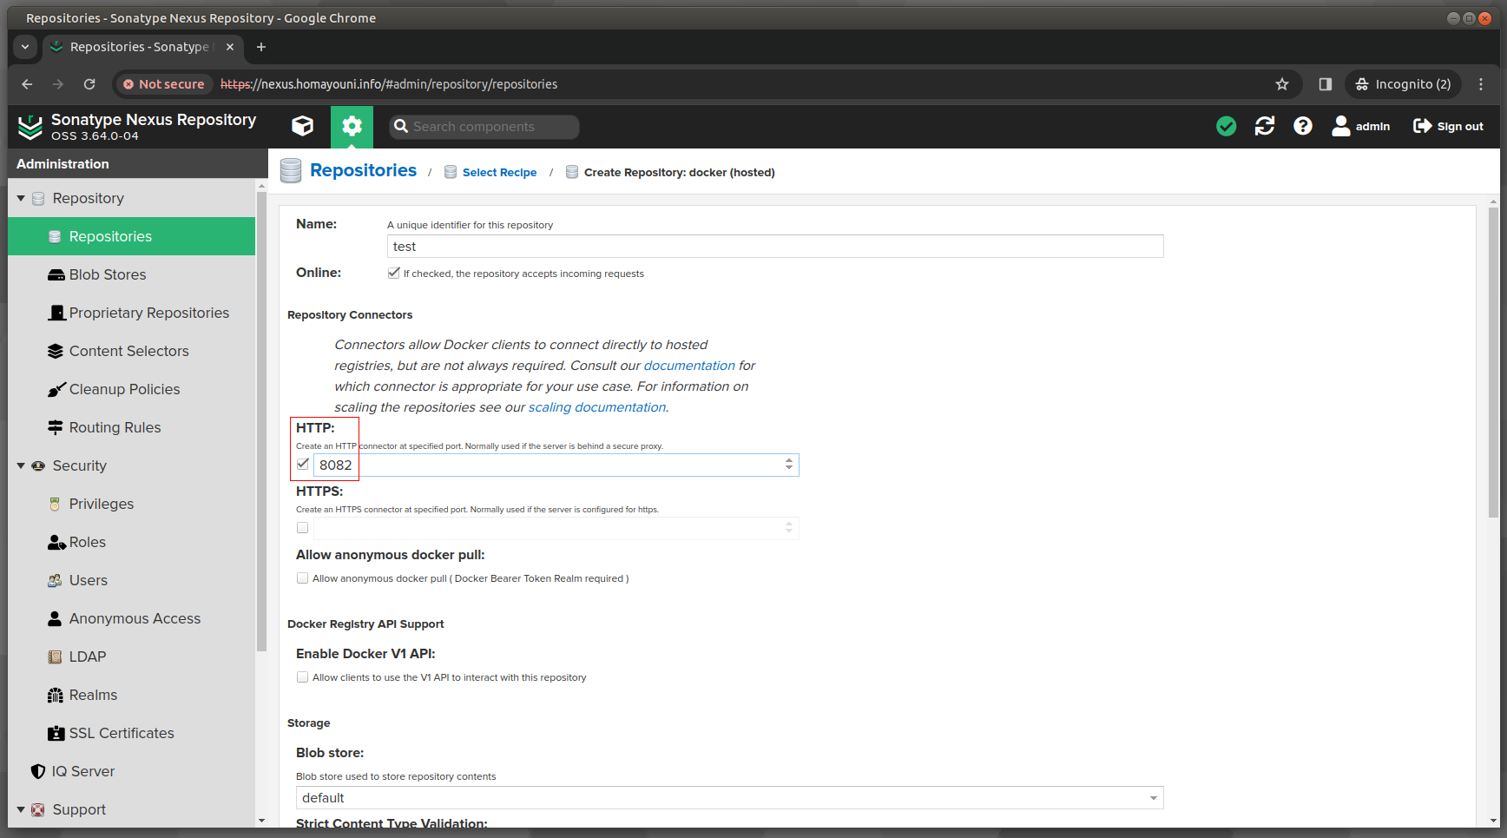Viewport: 1507px width, 838px height.
Task: Click the Sonatype Nexus logo
Action: tap(30, 127)
